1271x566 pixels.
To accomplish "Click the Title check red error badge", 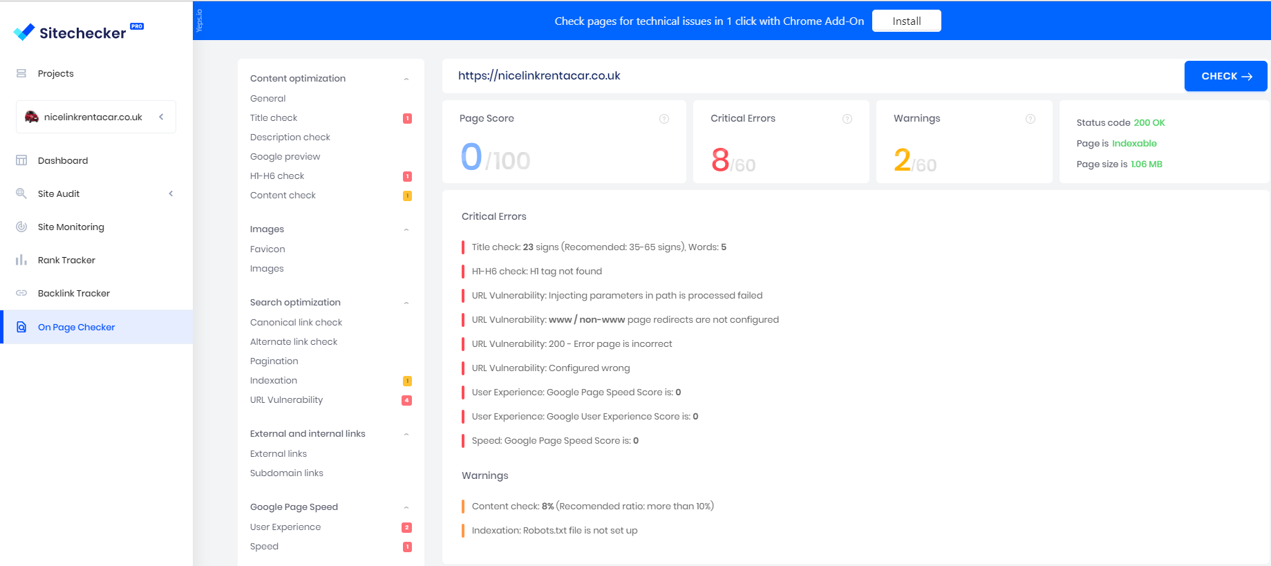I will click(408, 118).
